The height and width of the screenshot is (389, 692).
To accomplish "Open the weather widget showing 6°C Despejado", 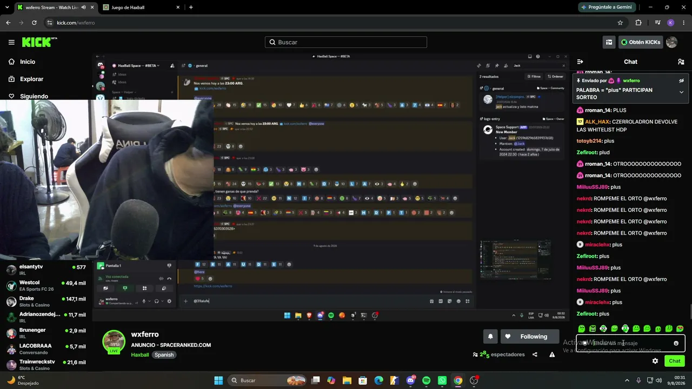I will coord(23,380).
